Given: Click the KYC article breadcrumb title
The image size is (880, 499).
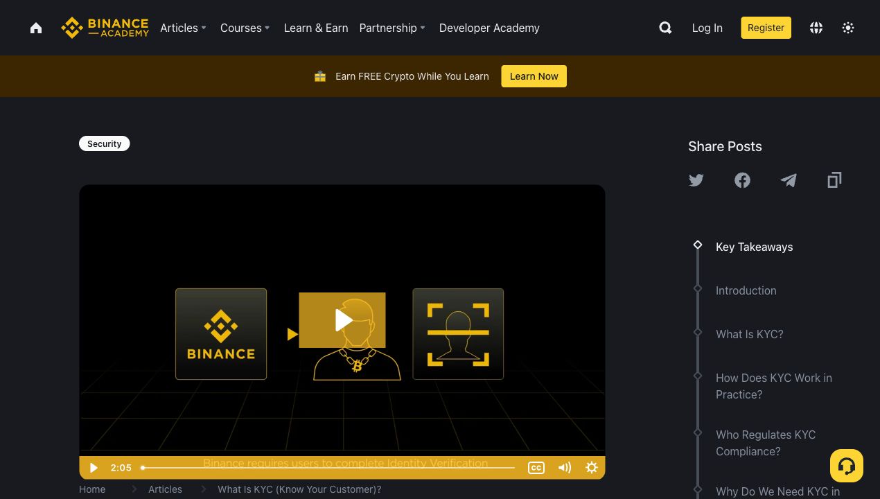Looking at the screenshot, I should pyautogui.click(x=299, y=489).
